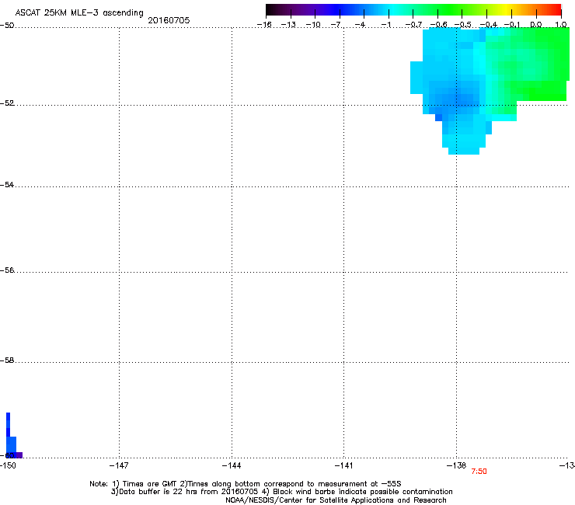Click the title 'ASCAT 25KM MLE-3 ascending'
The width and height of the screenshot is (575, 505).
[x=79, y=13]
